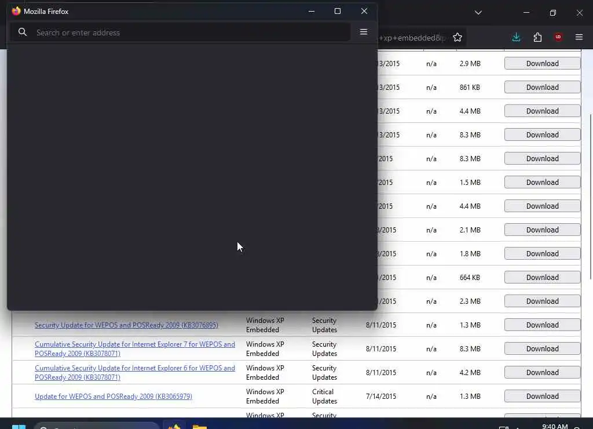593x429 pixels.
Task: Open main Firefox application menu icon
Action: point(579,37)
